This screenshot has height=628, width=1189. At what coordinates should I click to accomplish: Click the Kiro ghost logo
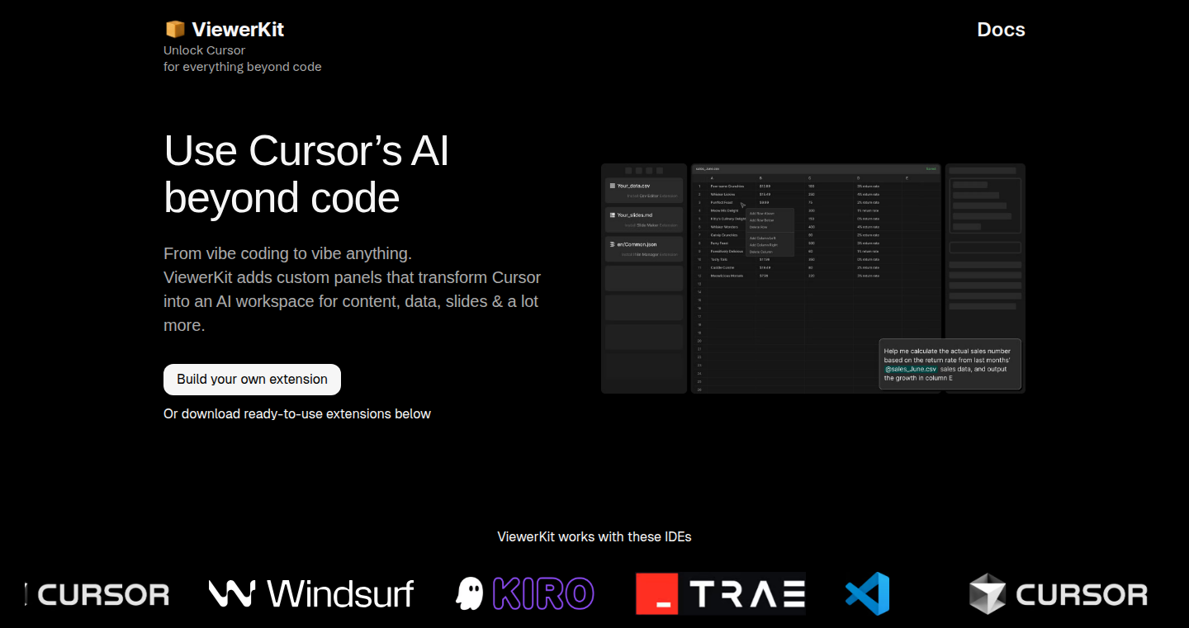click(x=525, y=593)
